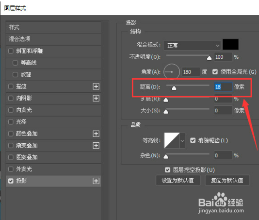Open the 混合模式 dropdown showing 正常
259x220 pixels.
192,45
